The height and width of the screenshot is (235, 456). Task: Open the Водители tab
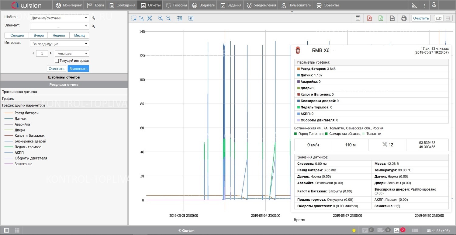[x=203, y=5]
